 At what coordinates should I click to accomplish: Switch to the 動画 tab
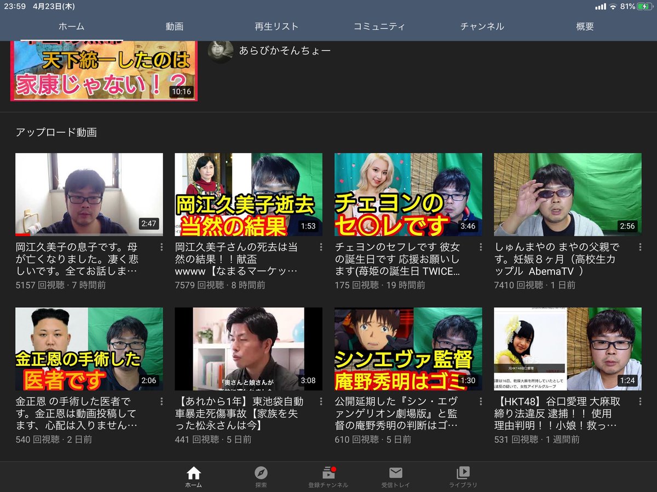point(174,26)
